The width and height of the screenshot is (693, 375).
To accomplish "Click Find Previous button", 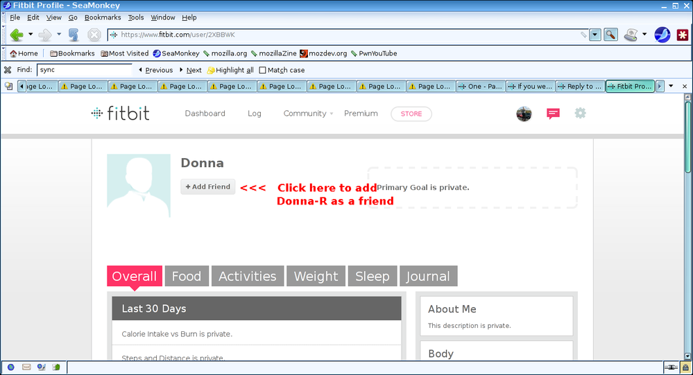I will point(155,70).
